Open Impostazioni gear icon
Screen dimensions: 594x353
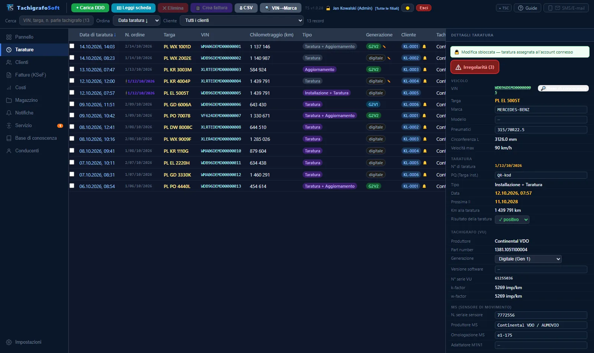pyautogui.click(x=9, y=342)
